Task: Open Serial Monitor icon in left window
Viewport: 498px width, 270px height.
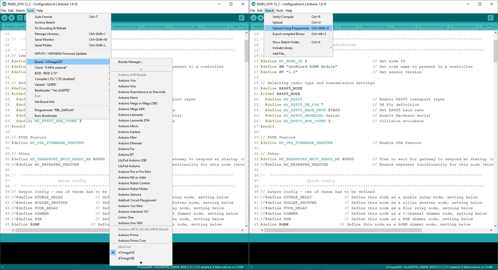Action: 241,18
